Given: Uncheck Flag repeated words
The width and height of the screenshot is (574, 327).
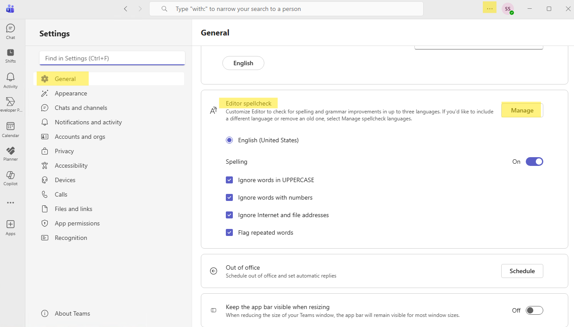Looking at the screenshot, I should [229, 232].
